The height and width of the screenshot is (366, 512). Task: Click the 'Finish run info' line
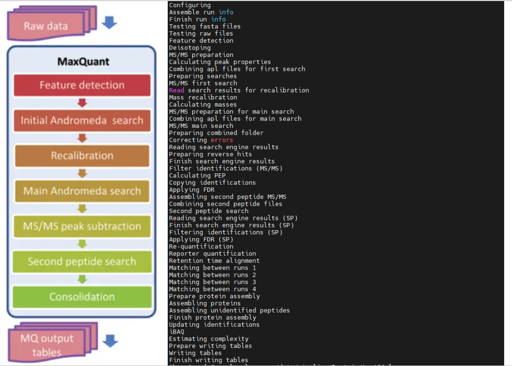pyautogui.click(x=197, y=19)
